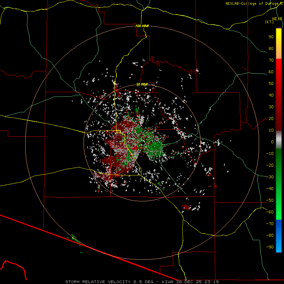Click the STORM RELATIVE VELOCITY caption text
Image resolution: width=284 pixels, height=284 pixels.
click(x=98, y=282)
